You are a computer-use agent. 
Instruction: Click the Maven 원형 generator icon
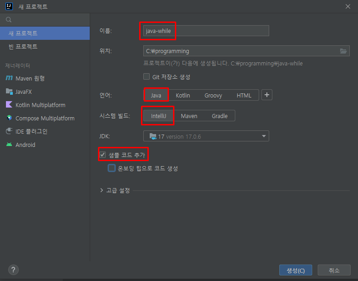tap(9, 78)
